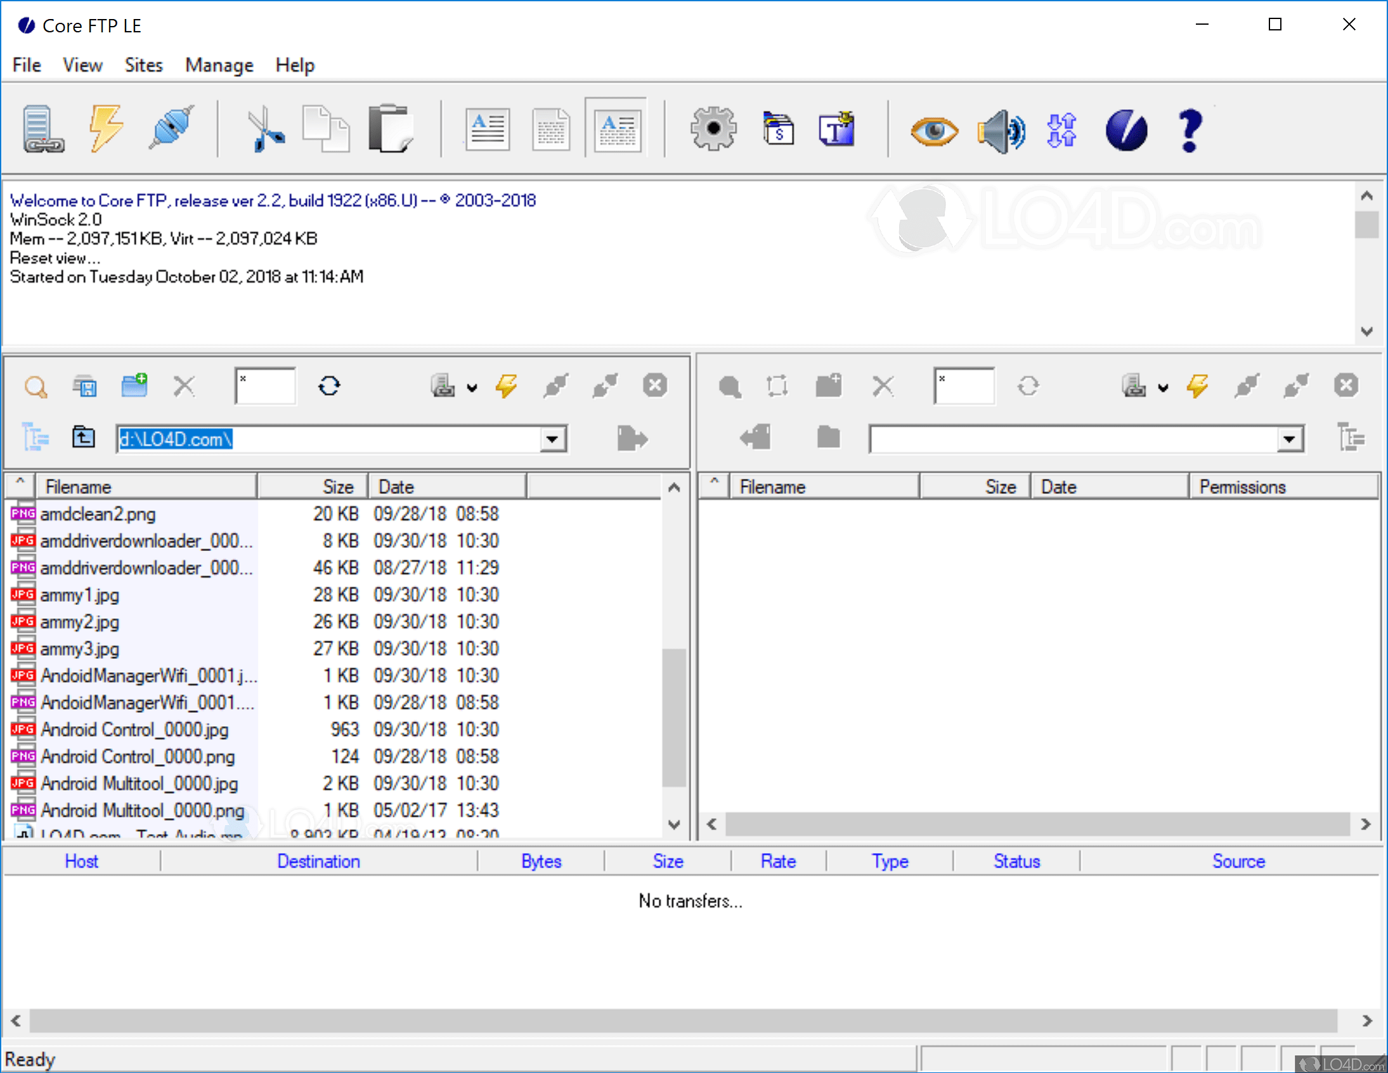Click the Destination transfer queue column header
The width and height of the screenshot is (1388, 1073).
click(x=318, y=861)
